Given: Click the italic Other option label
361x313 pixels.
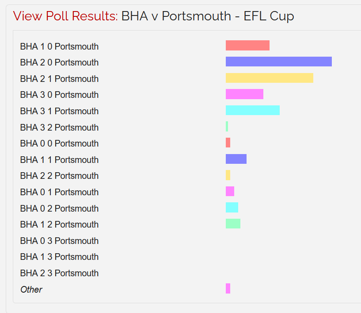Looking at the screenshot, I should pos(31,290).
